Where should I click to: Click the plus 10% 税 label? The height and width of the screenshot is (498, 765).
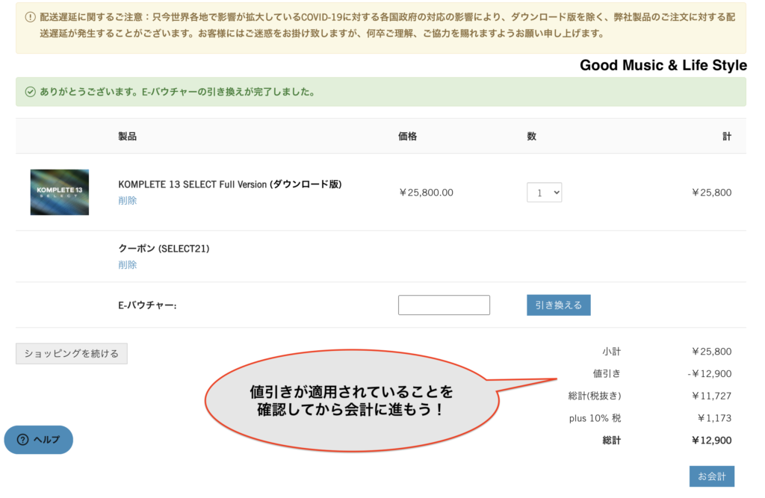[595, 418]
